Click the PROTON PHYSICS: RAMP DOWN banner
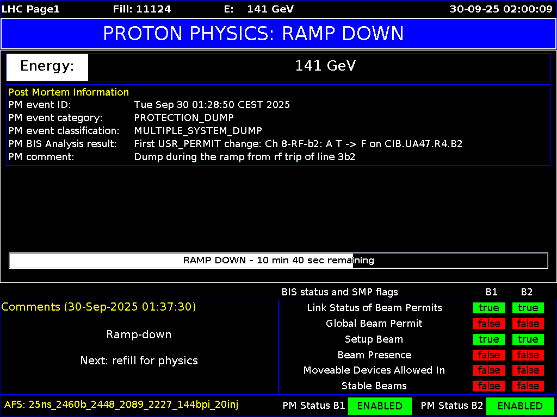557x417 pixels. (x=278, y=34)
